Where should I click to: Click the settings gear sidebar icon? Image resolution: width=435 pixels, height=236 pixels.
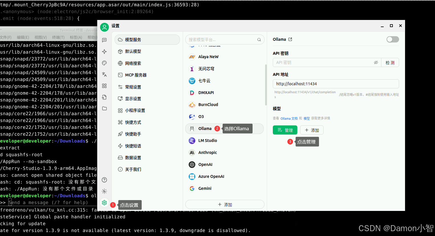click(x=104, y=203)
